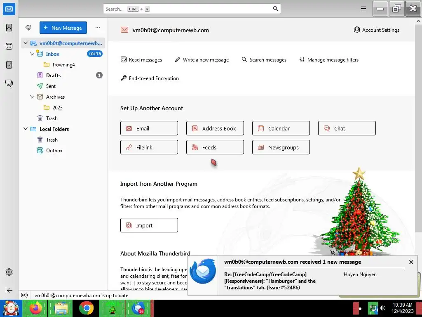Click the Inbox unread count 10178 badge
The width and height of the screenshot is (422, 317).
(x=95, y=54)
